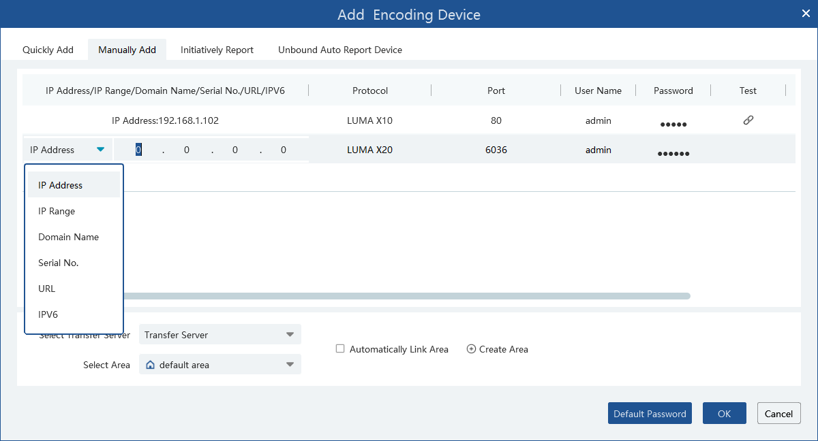Viewport: 818px width, 441px height.
Task: Select Domain Name from the address type list
Action: (68, 237)
